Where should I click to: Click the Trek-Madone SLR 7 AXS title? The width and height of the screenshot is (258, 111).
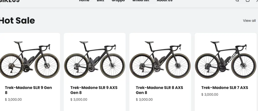(x=224, y=88)
